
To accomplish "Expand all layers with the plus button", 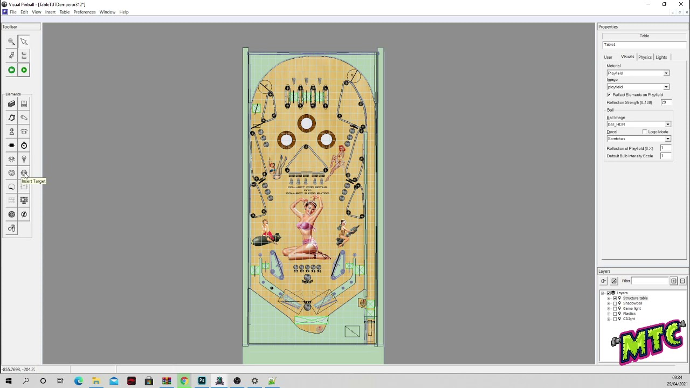I will (674, 281).
